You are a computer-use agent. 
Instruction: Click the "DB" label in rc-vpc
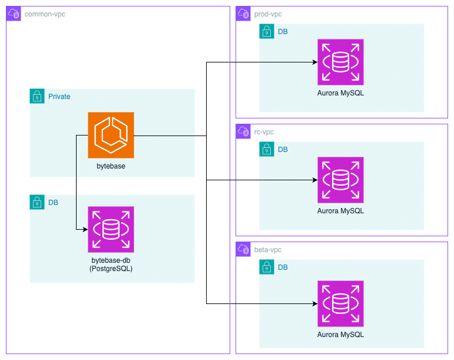click(x=283, y=150)
